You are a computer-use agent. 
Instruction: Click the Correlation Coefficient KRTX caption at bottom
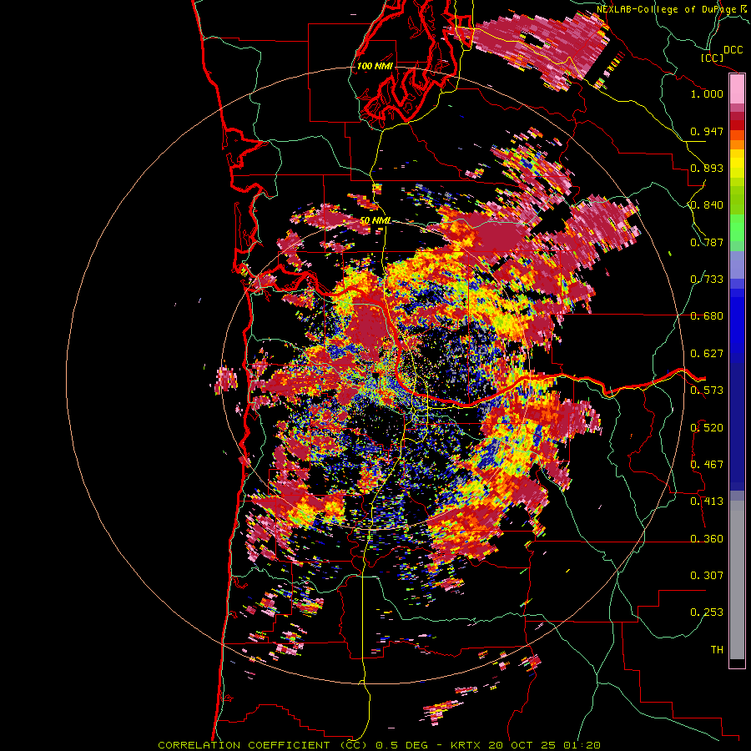(x=379, y=745)
